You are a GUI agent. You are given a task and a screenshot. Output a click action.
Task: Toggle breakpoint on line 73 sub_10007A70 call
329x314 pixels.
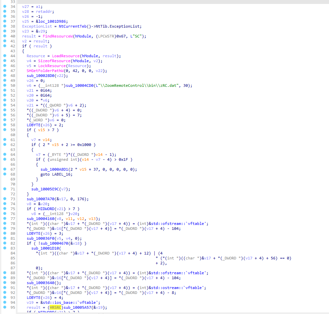click(x=4, y=199)
